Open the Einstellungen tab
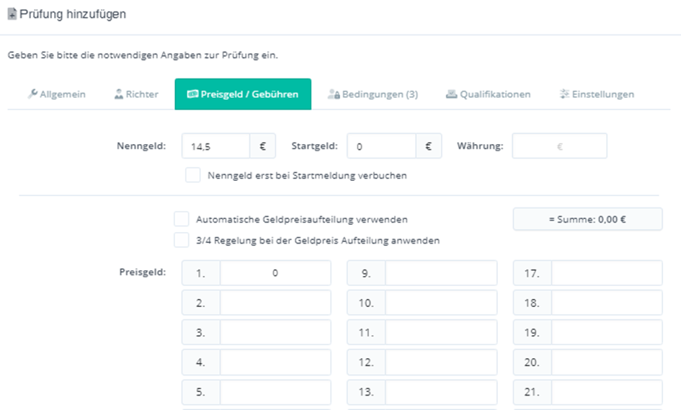This screenshot has width=681, height=410. (597, 94)
